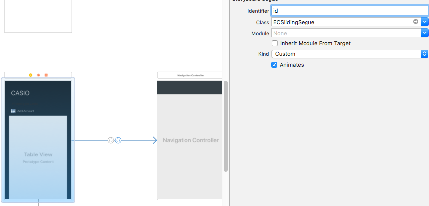Click the Add Account icon
The image size is (429, 206).
click(x=13, y=111)
